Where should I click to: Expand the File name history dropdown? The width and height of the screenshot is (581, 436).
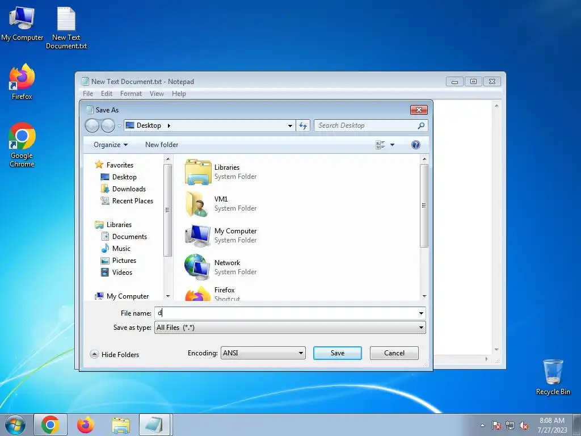tap(421, 313)
